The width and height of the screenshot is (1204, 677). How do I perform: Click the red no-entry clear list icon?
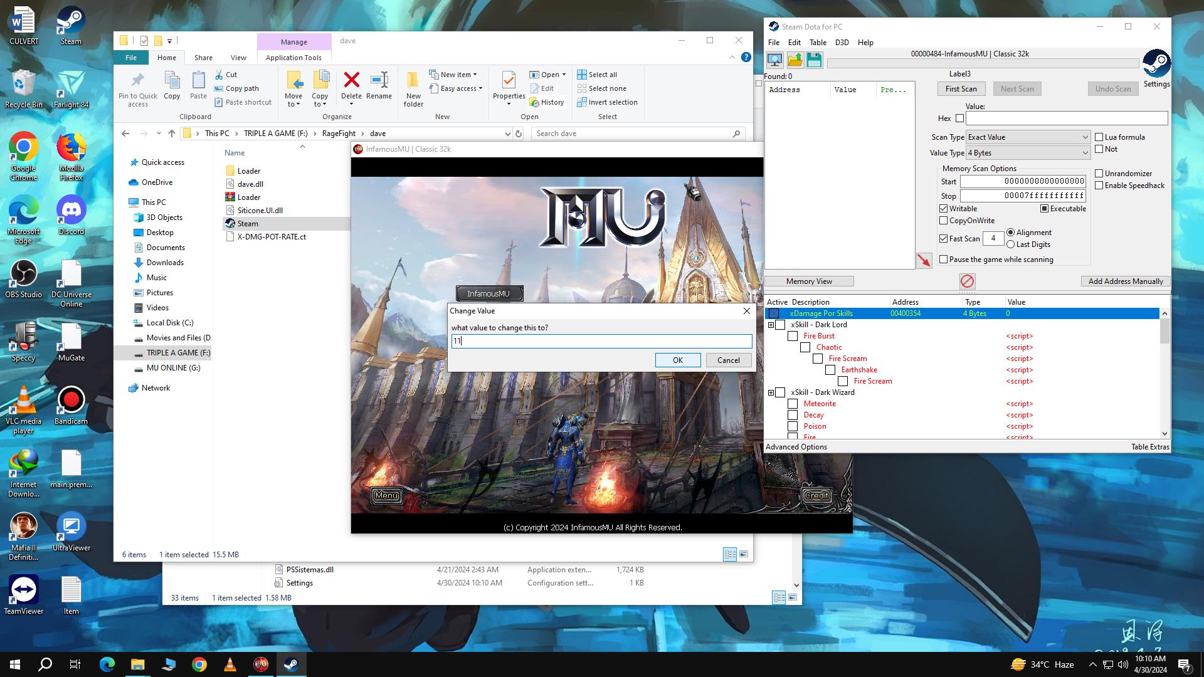(967, 281)
